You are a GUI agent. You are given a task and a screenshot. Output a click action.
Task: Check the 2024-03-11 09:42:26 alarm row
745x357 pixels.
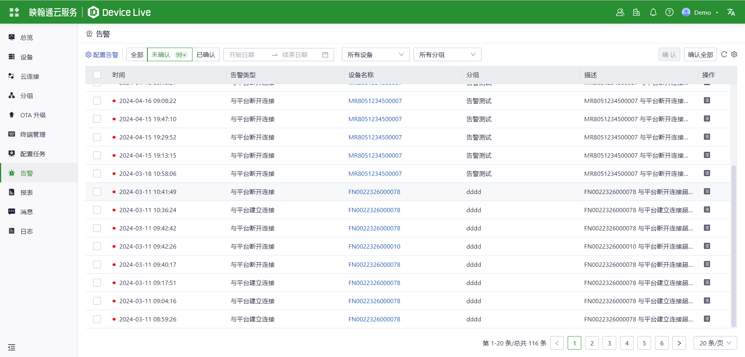coord(97,246)
